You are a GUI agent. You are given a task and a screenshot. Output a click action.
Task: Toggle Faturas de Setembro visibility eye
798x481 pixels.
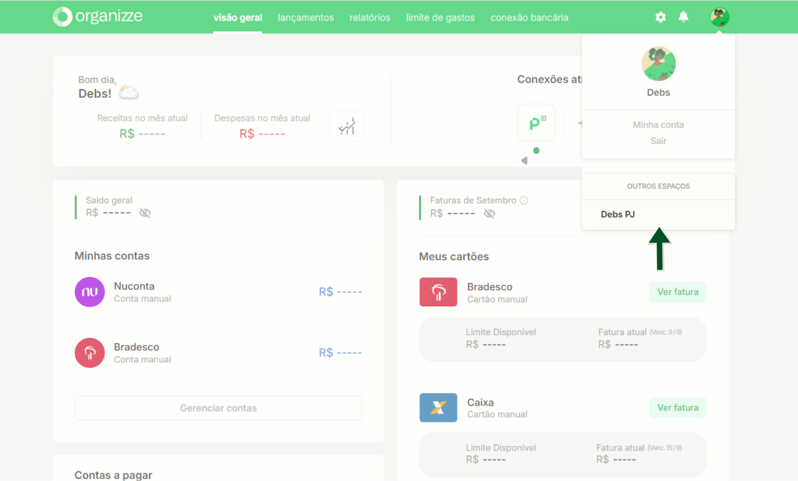[490, 213]
